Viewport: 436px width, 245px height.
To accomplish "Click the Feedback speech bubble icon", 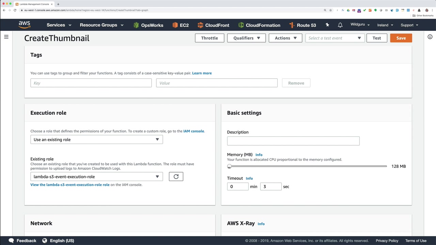I will [x=11, y=241].
